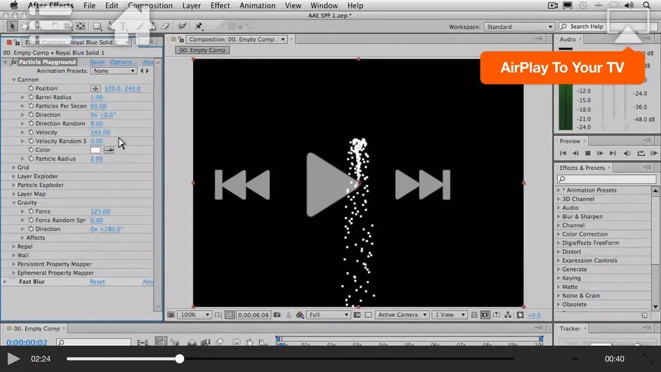Click the video progress scrubber knob
Viewport: 661px width, 372px height.
click(x=180, y=359)
